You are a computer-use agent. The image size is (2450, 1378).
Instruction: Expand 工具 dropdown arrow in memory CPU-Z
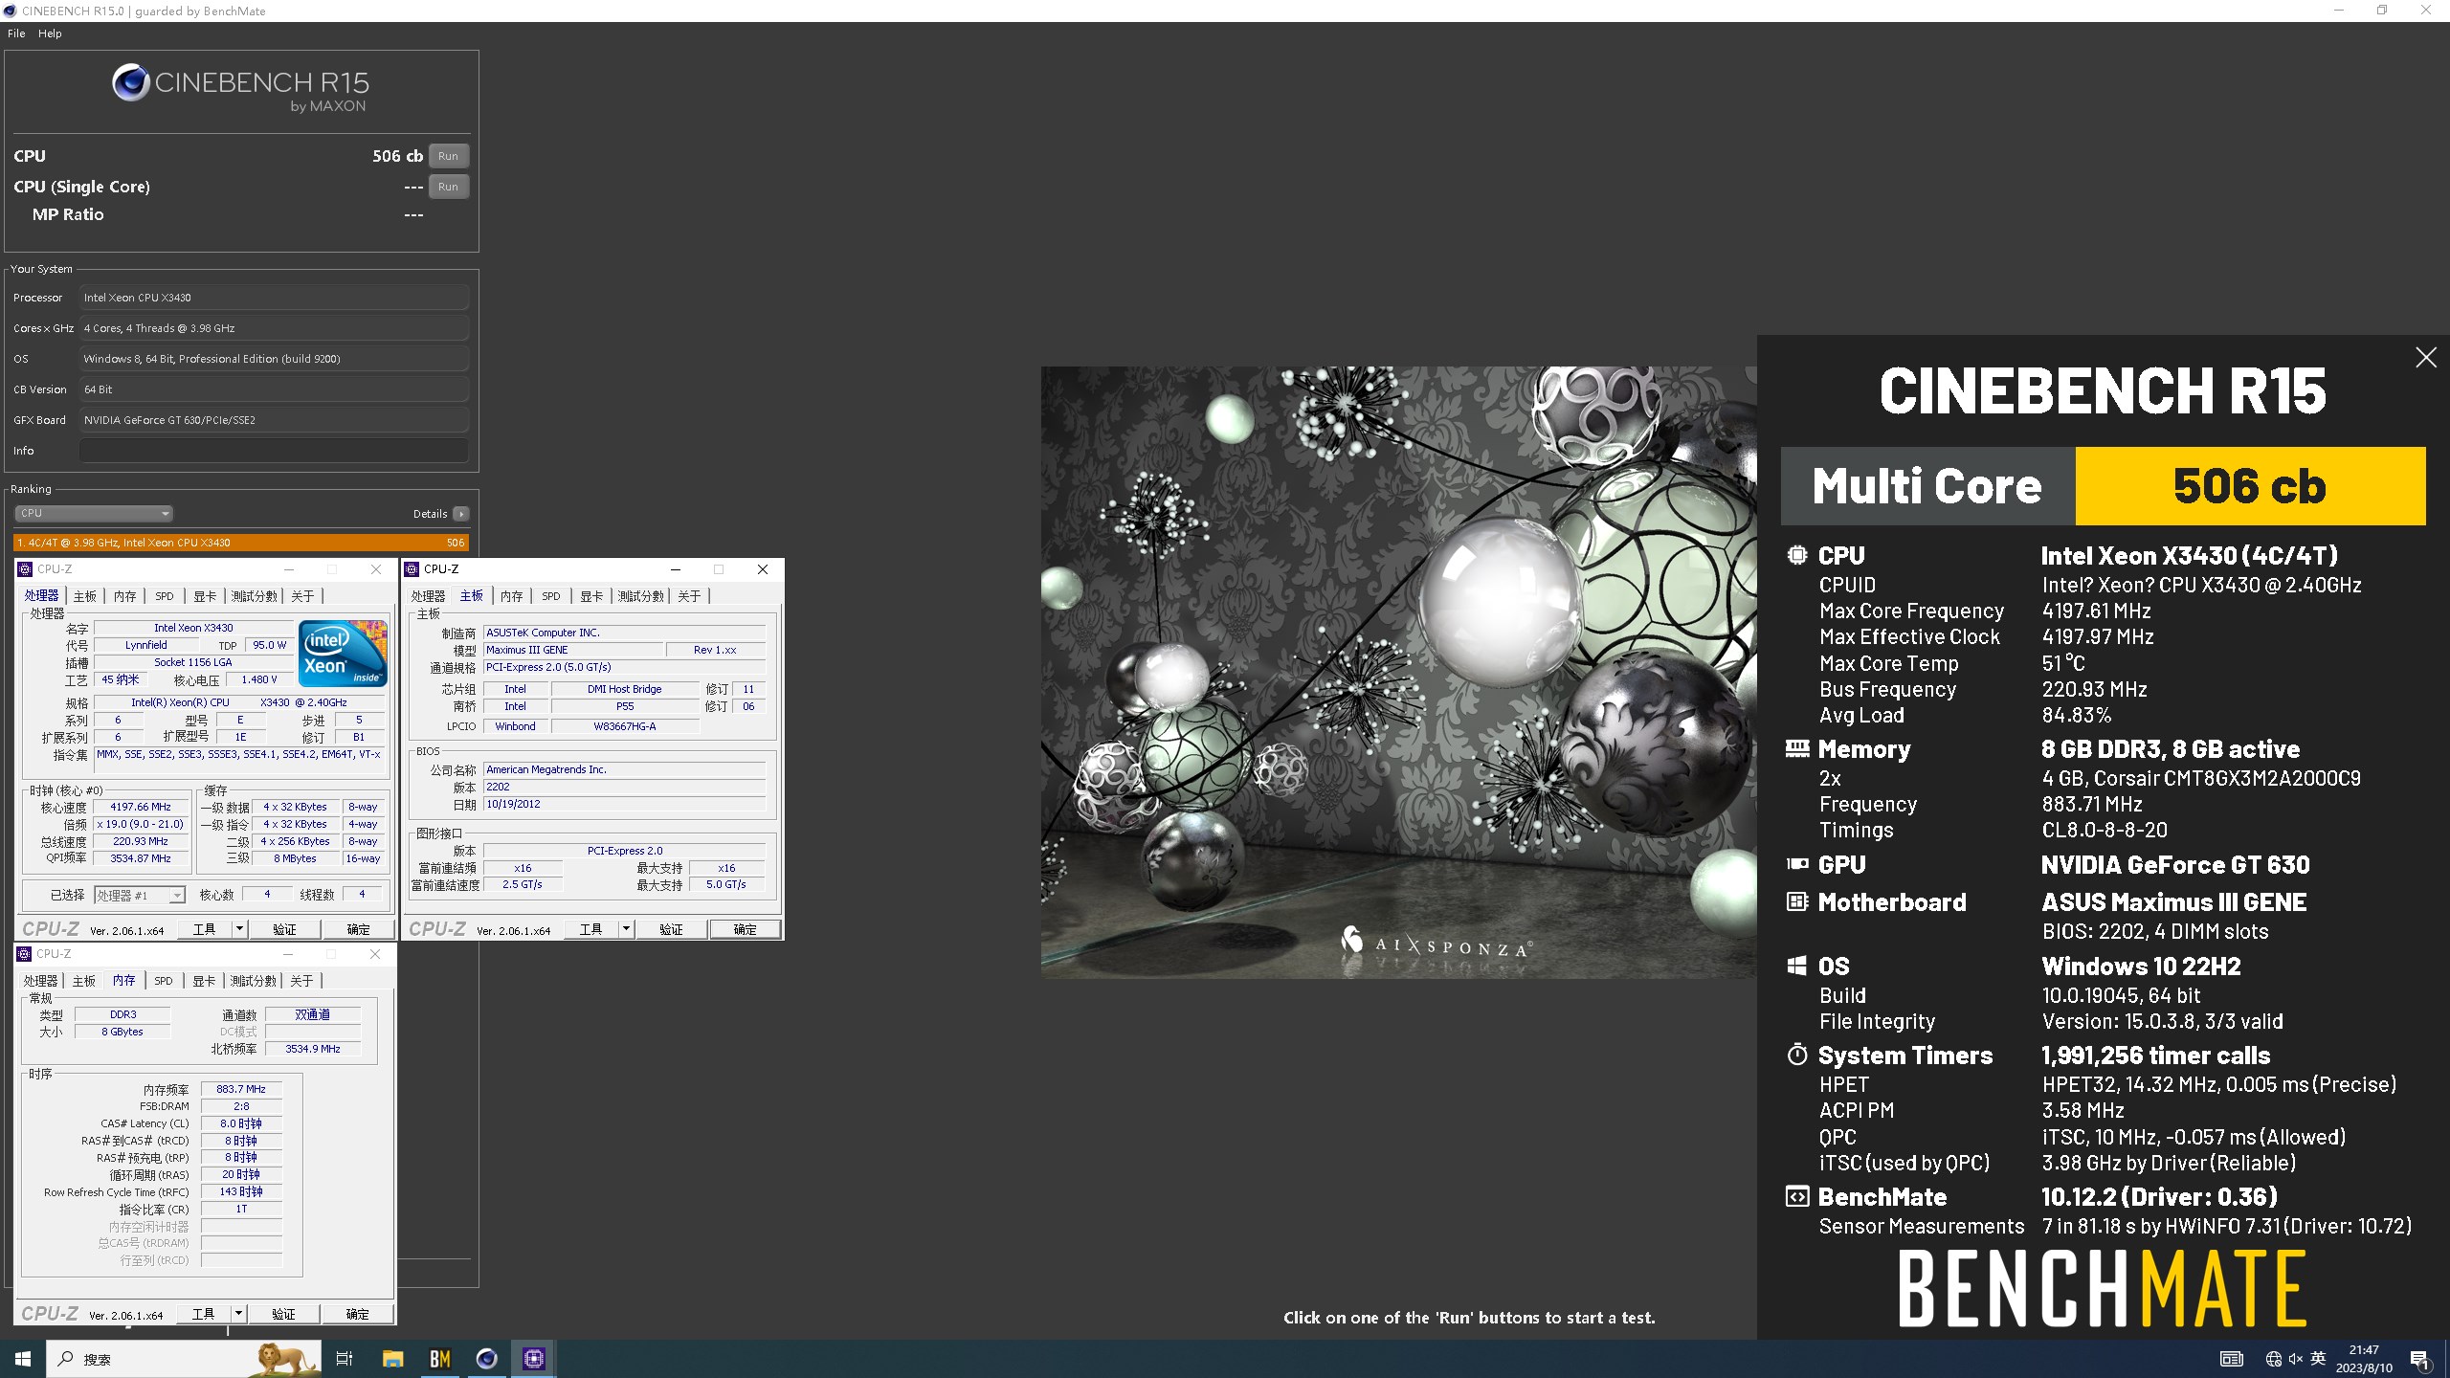pyautogui.click(x=238, y=1314)
